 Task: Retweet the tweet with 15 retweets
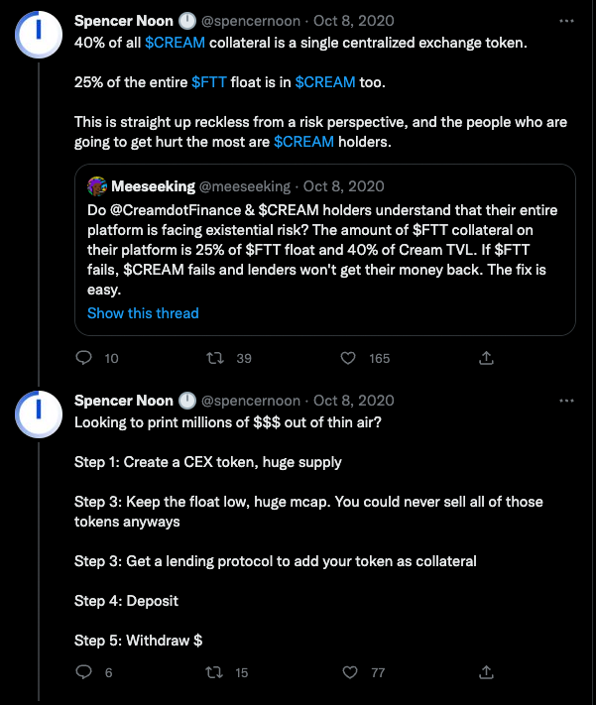[x=214, y=672]
